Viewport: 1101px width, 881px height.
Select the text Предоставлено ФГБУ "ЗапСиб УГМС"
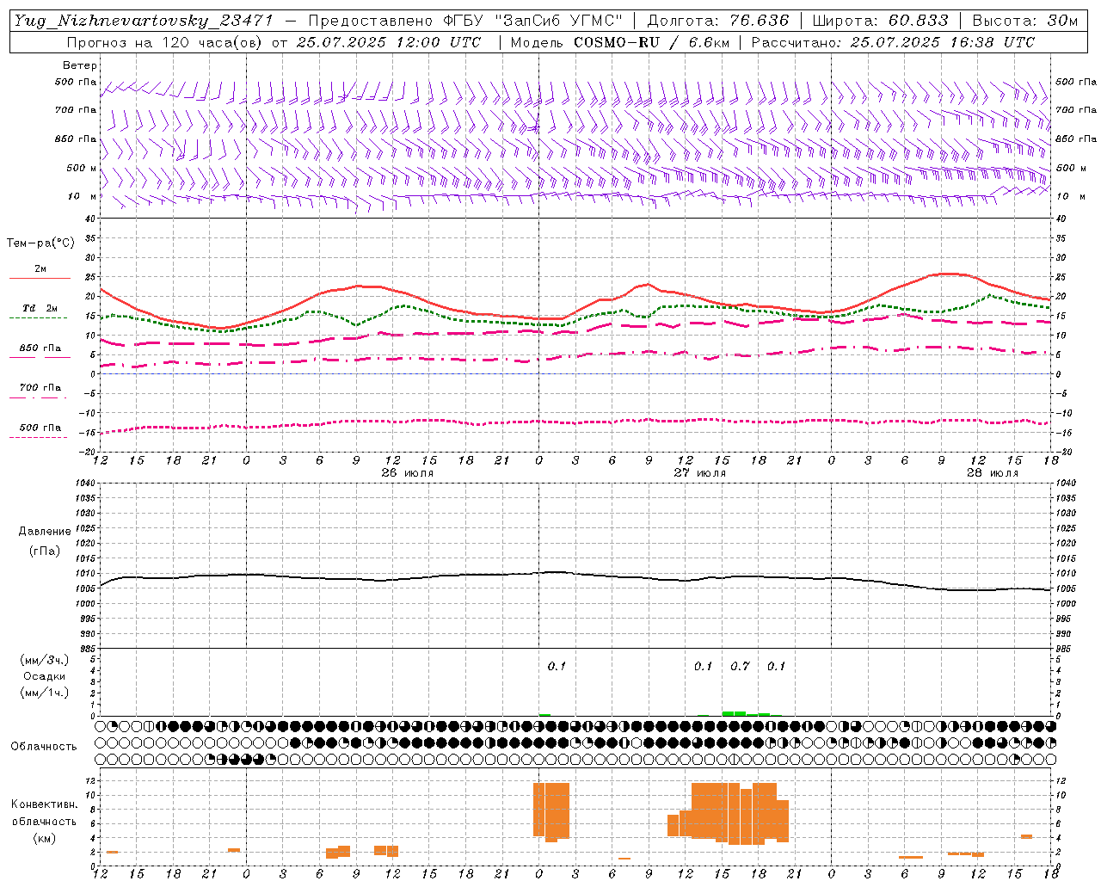(x=464, y=21)
